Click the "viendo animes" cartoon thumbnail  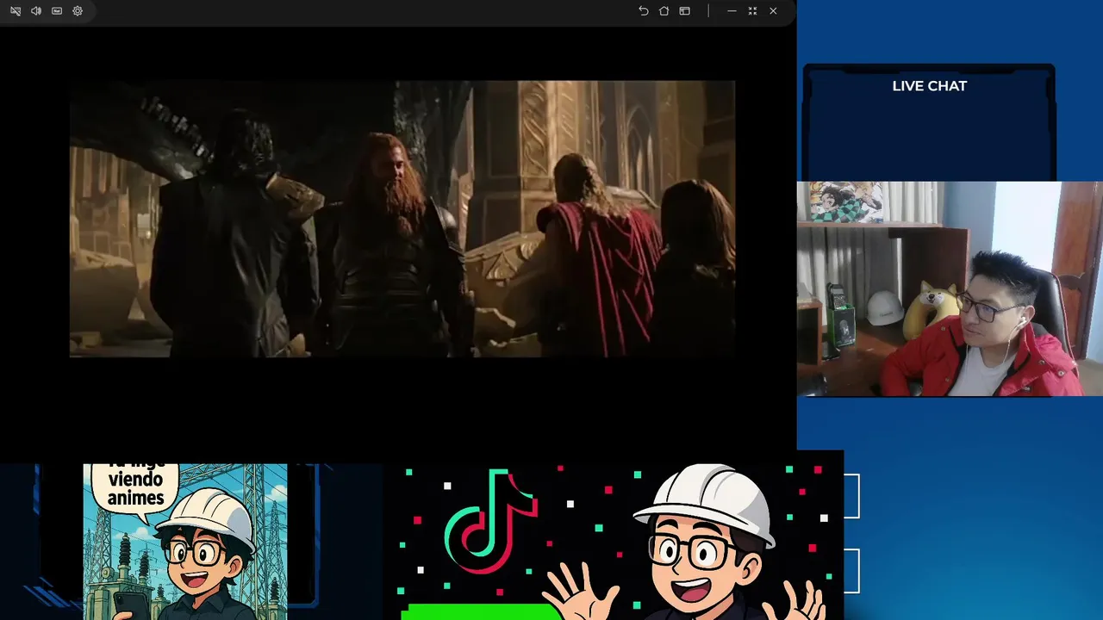(185, 542)
